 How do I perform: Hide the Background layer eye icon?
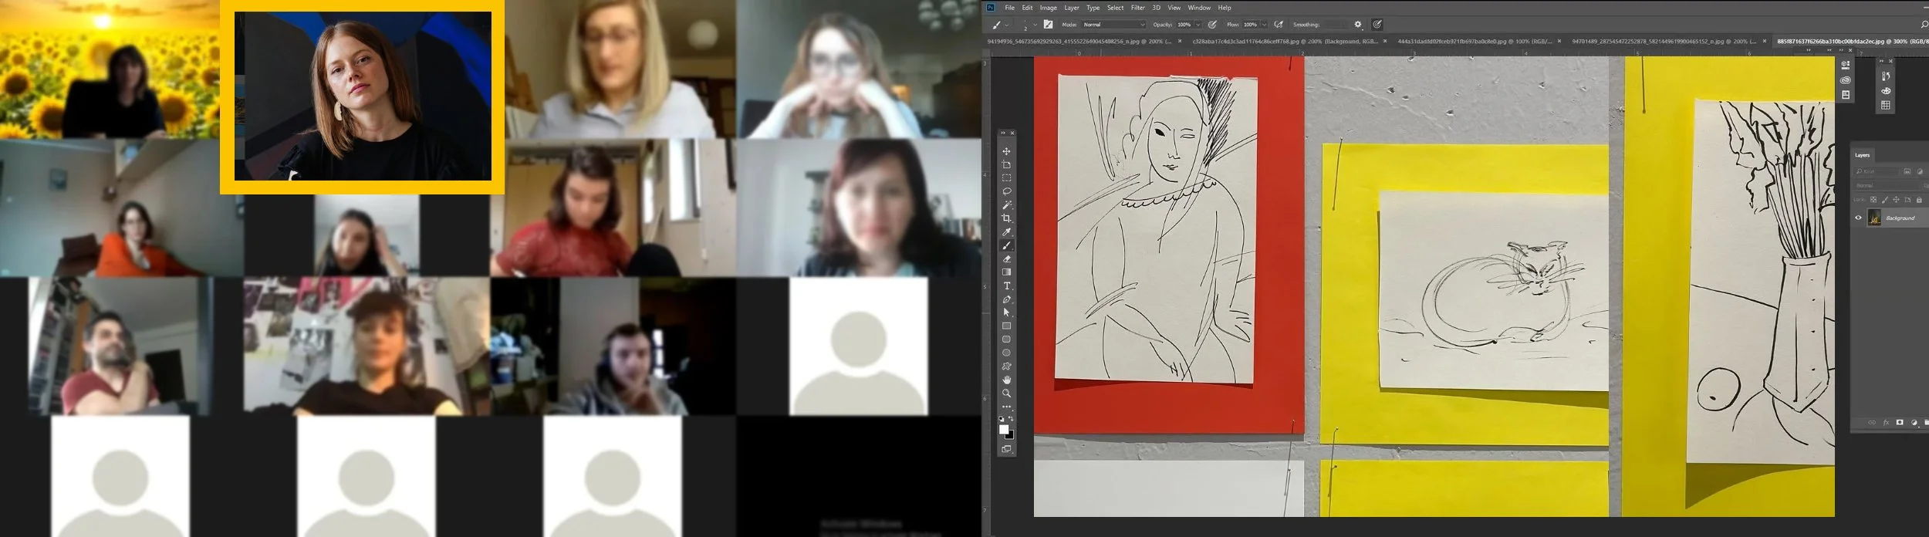tap(1858, 218)
